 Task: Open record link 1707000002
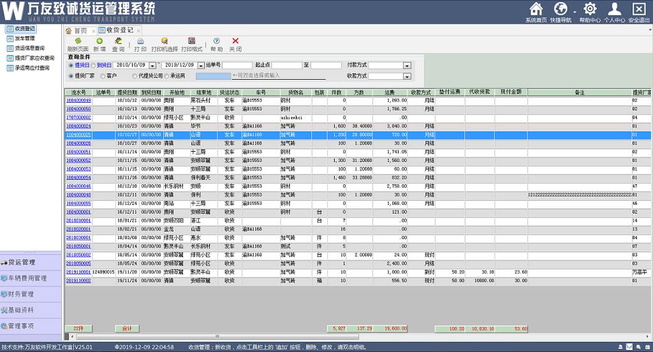coord(78,117)
